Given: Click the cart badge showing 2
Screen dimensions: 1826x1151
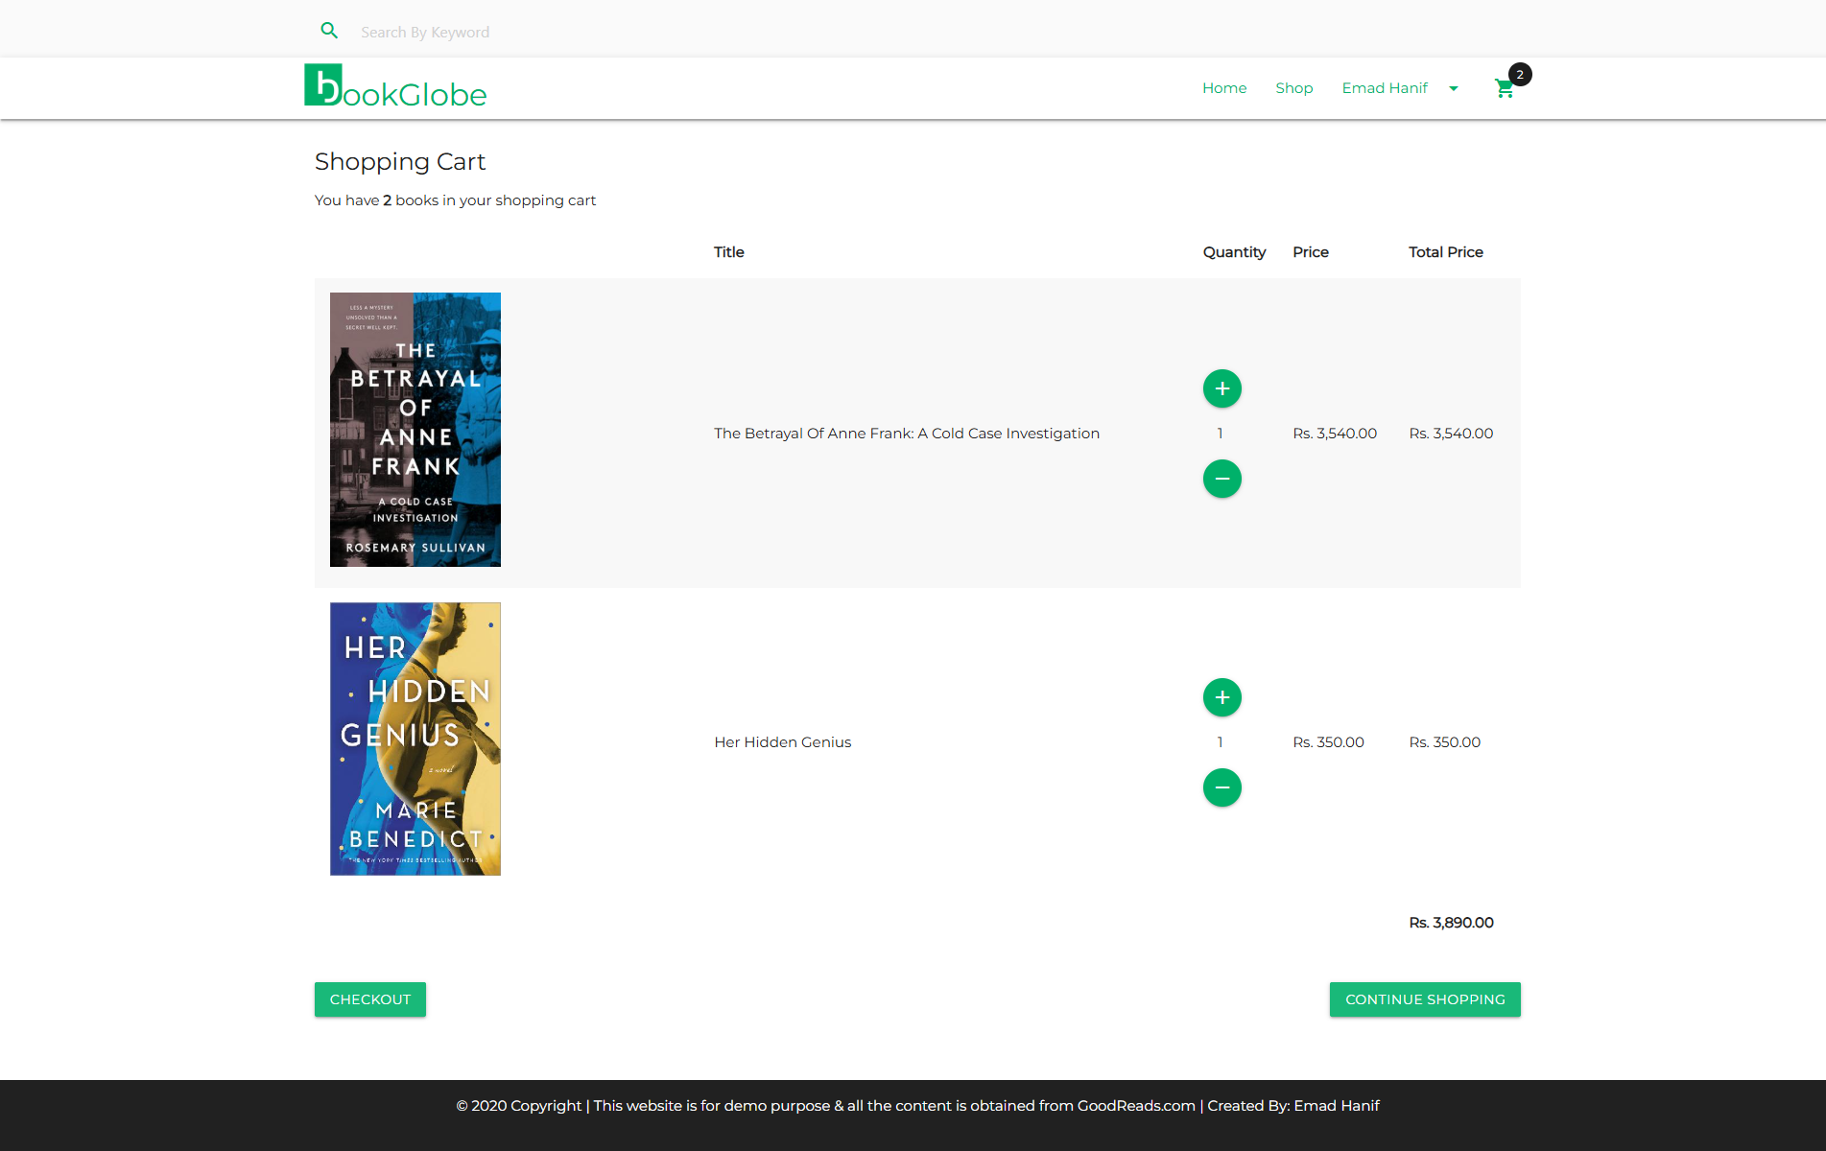Looking at the screenshot, I should (1520, 74).
